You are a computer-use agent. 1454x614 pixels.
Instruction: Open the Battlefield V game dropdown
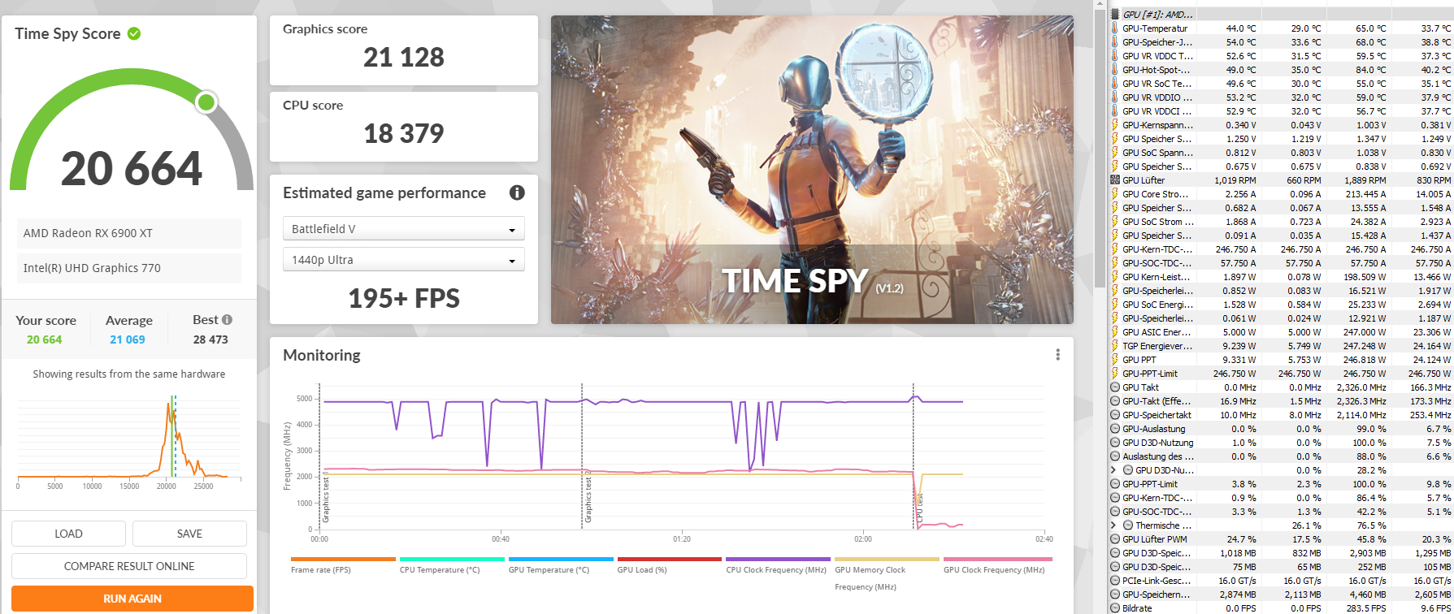tap(404, 229)
